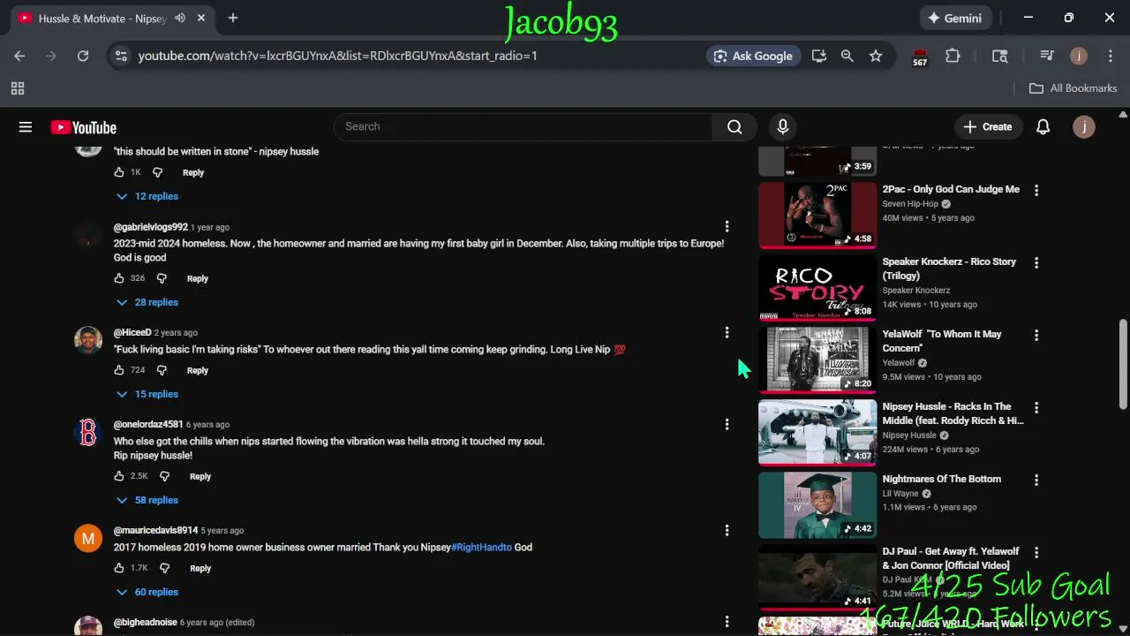Open the install app icon in address bar

[x=819, y=56]
